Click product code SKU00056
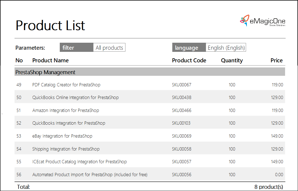 click(182, 175)
